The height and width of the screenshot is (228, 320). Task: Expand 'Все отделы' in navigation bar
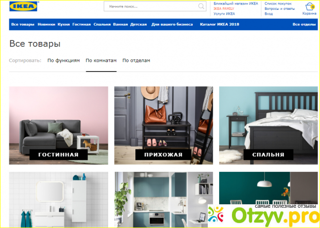(303, 24)
